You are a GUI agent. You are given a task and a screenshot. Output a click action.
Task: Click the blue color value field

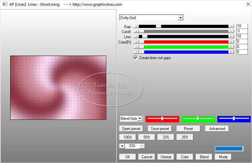tap(242, 52)
